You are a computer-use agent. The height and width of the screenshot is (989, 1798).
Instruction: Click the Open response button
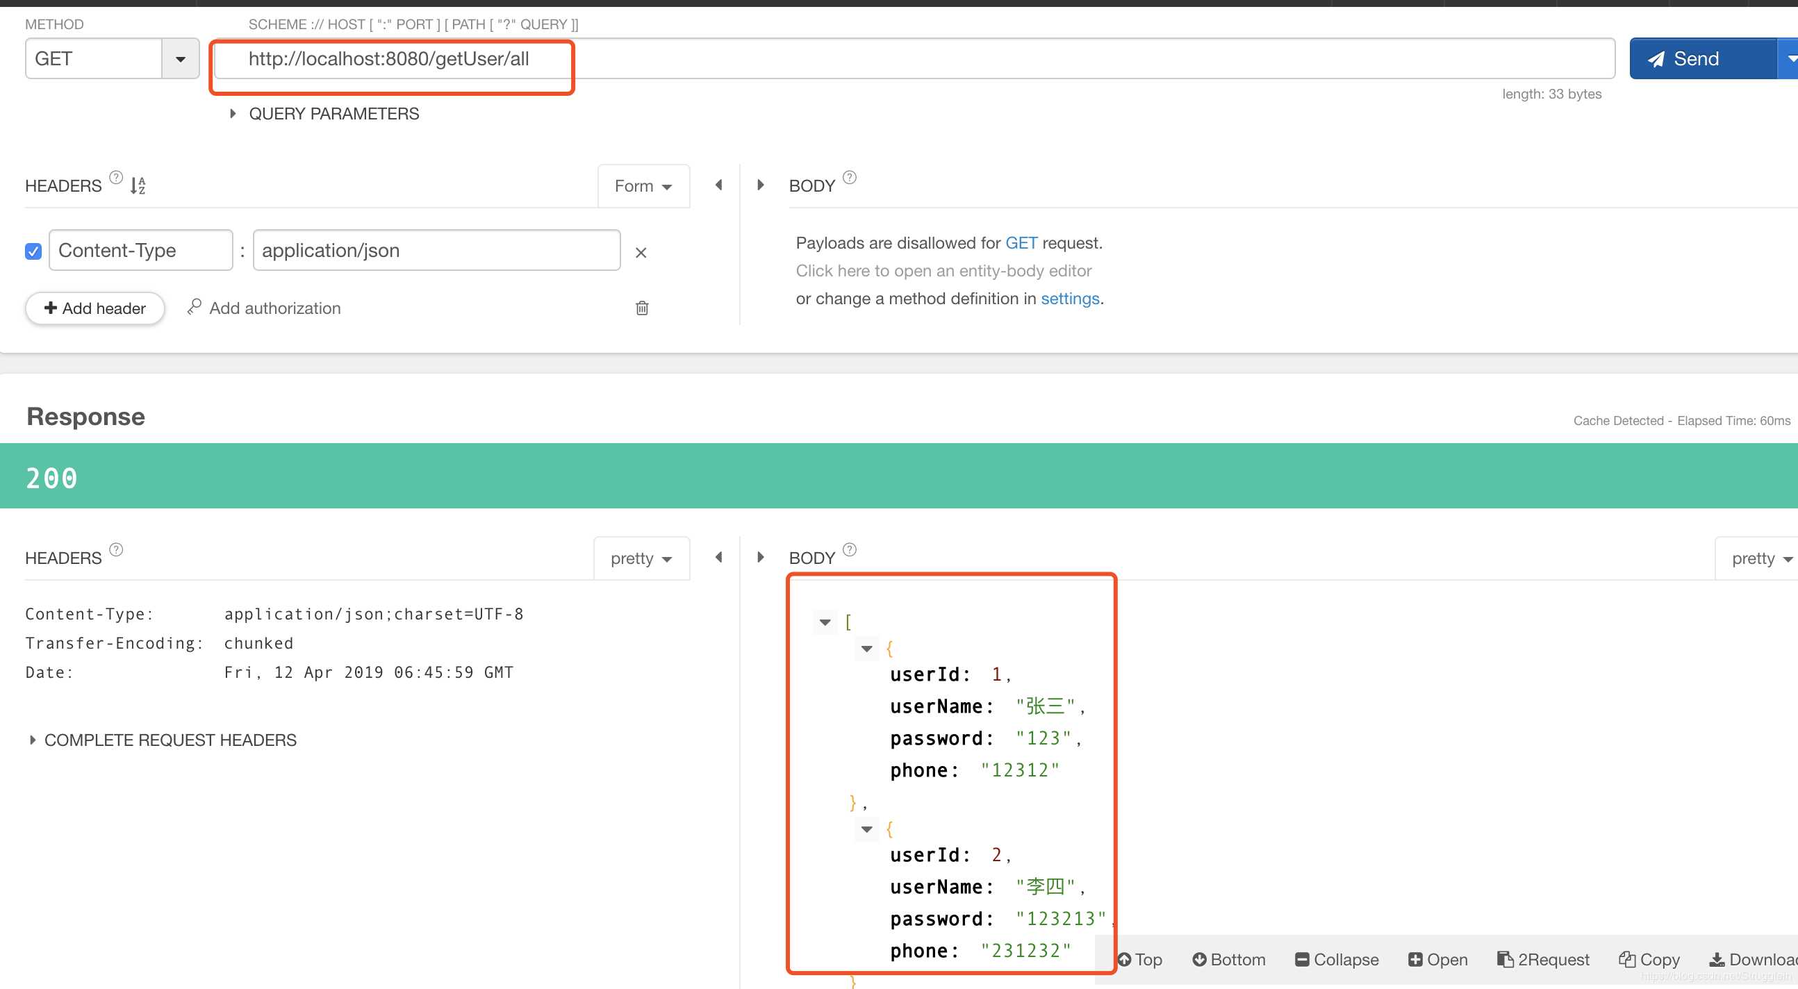click(x=1438, y=961)
